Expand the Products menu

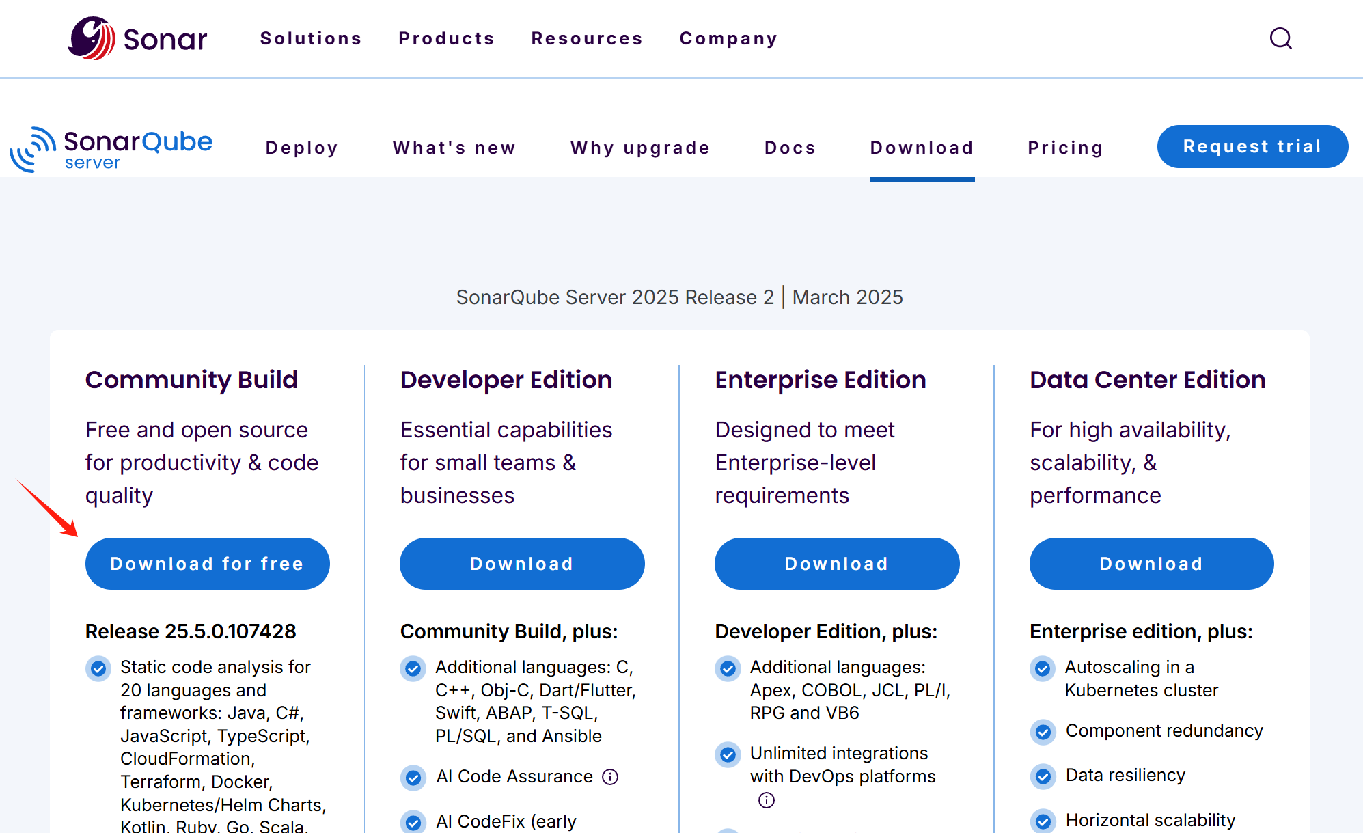(447, 38)
